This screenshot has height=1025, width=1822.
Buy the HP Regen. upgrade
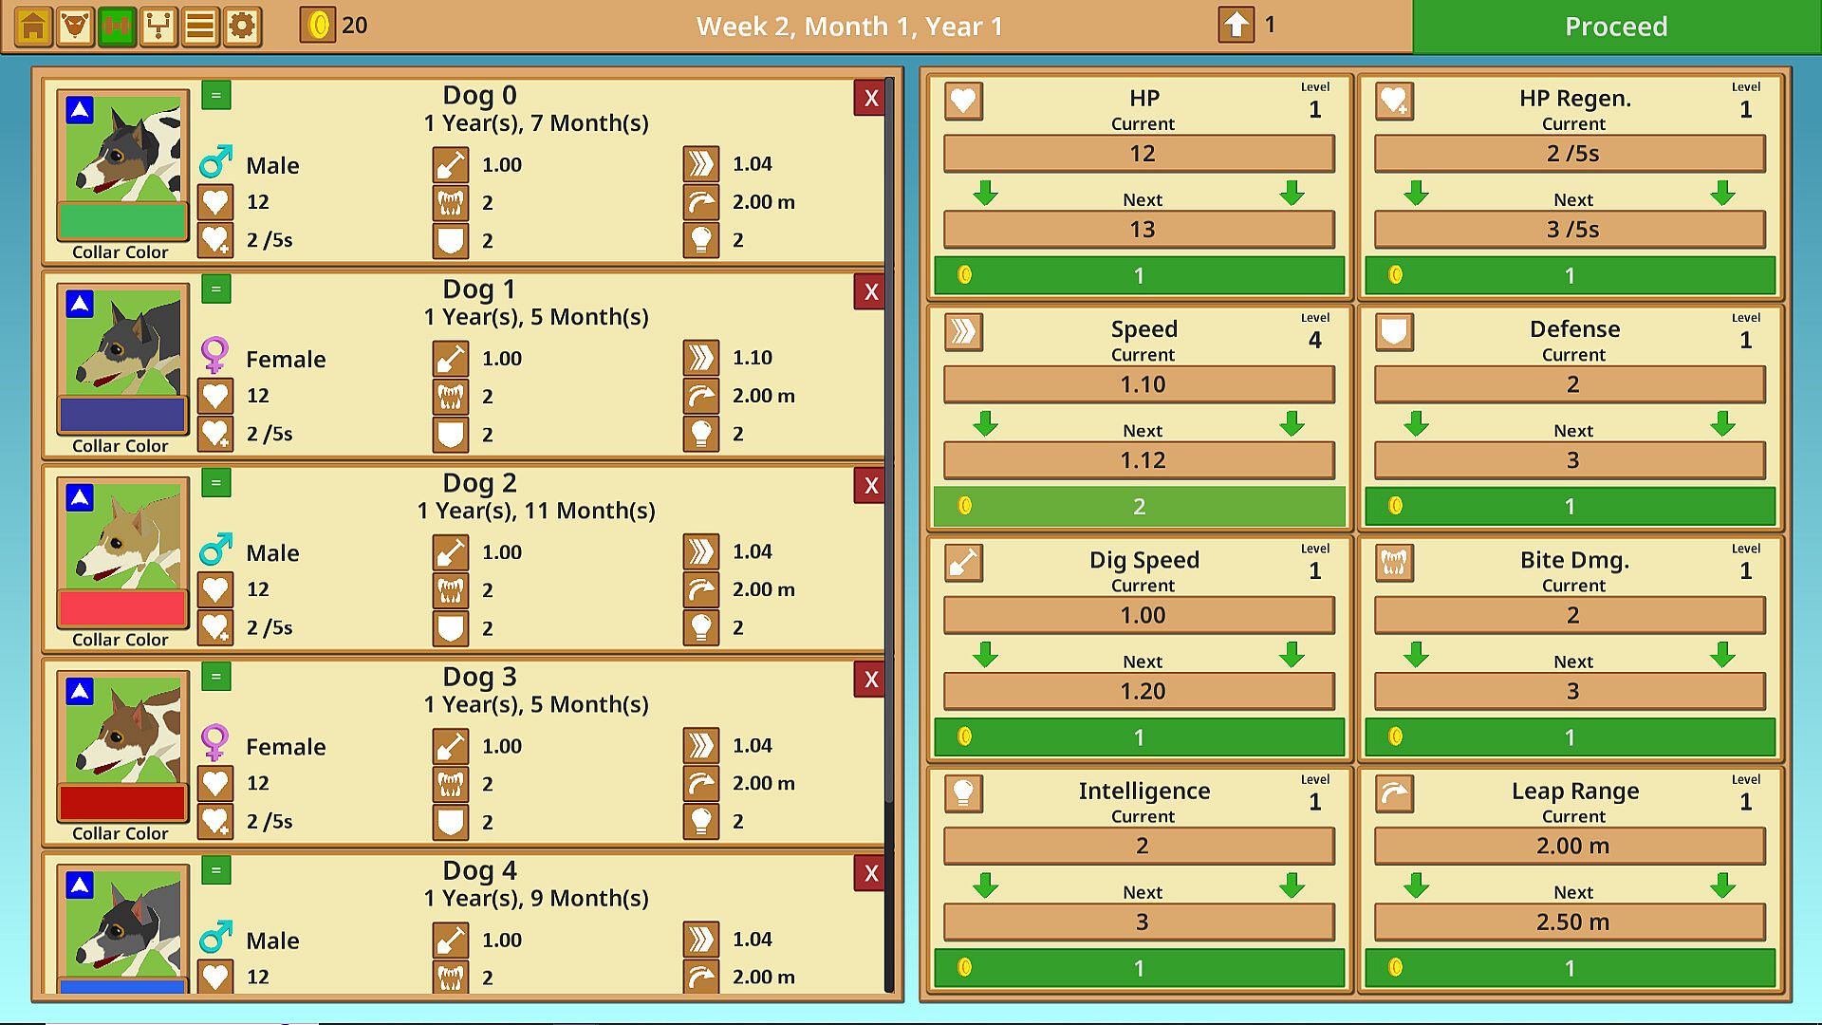coord(1570,275)
